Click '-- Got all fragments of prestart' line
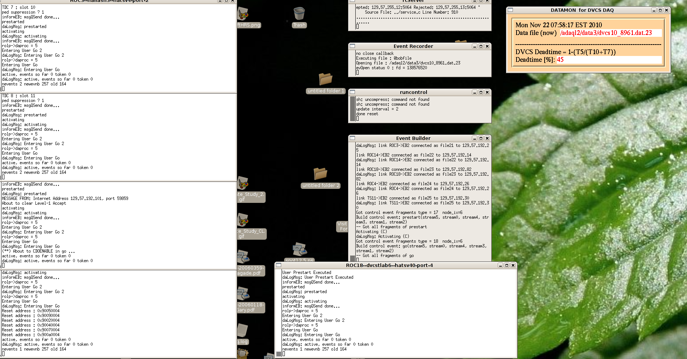The image size is (687, 359). tap(391, 227)
